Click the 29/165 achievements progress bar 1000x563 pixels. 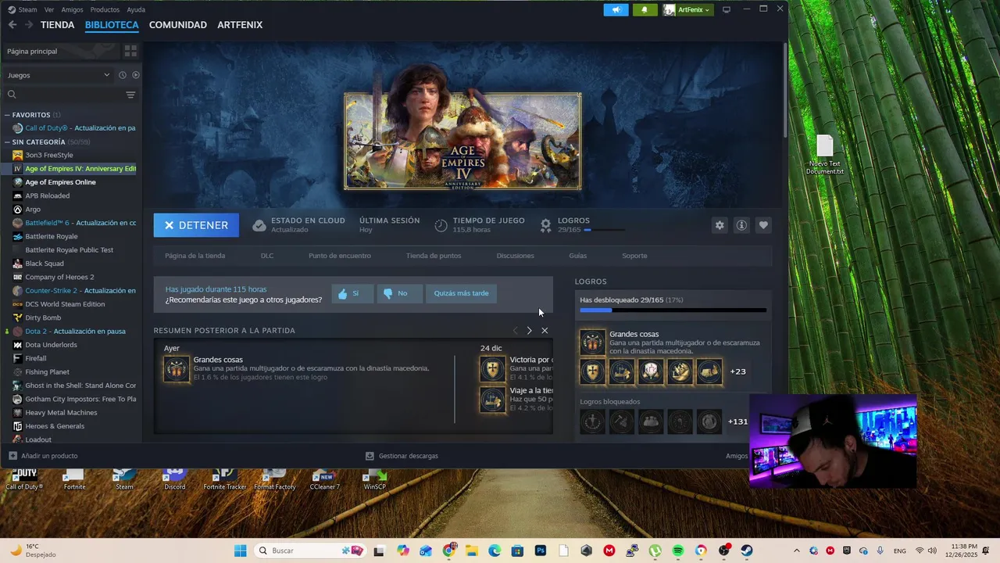tap(604, 230)
